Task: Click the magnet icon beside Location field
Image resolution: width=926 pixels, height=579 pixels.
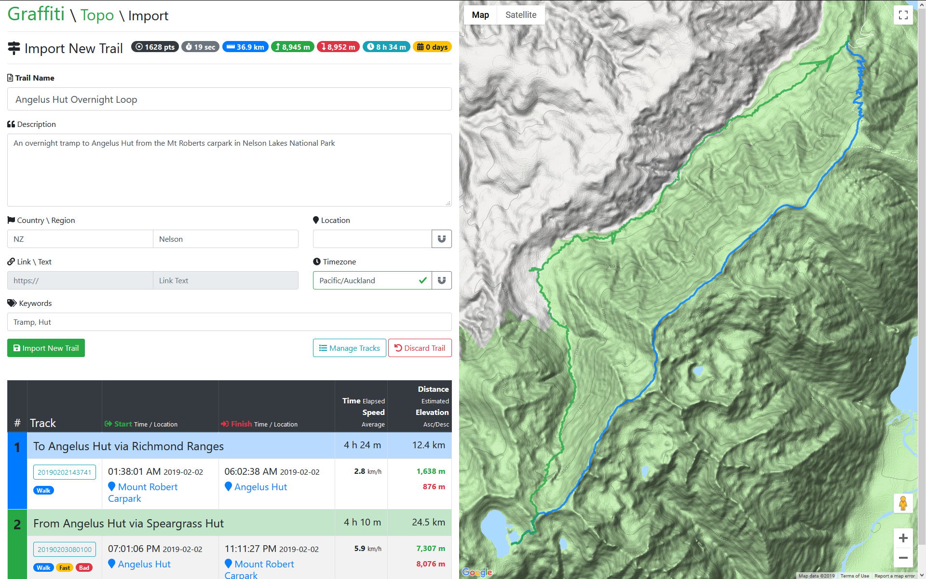Action: [x=441, y=239]
